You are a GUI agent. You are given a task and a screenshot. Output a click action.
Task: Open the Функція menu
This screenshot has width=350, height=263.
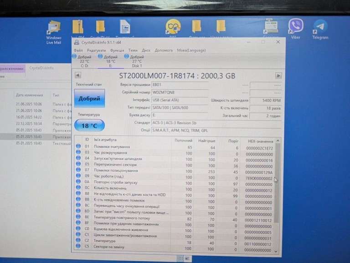(117, 51)
